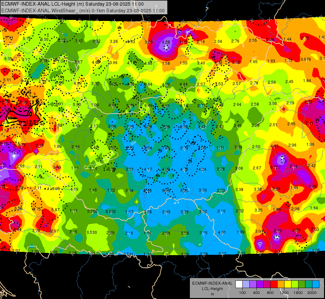Click the wind shear value 2.29
Viewport: 325px width, 299px height.
[x=255, y=125]
